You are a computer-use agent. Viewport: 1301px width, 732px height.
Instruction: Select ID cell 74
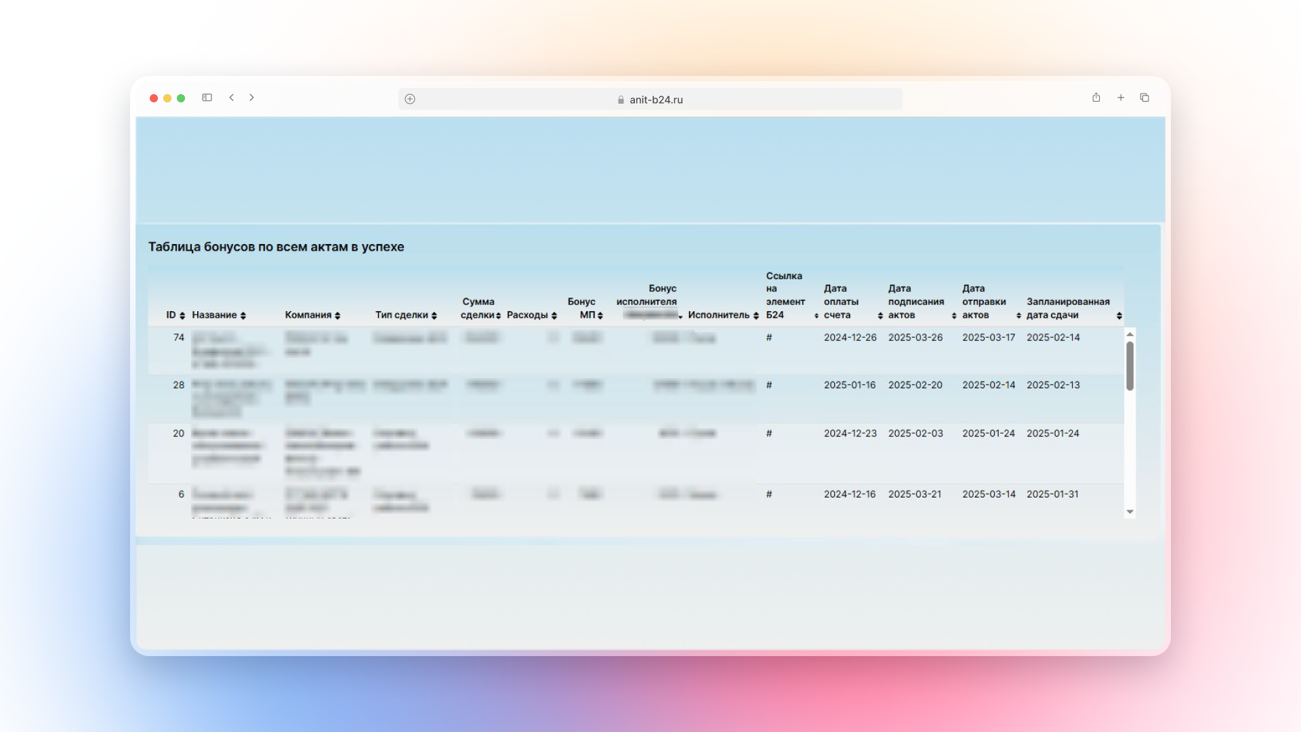179,338
